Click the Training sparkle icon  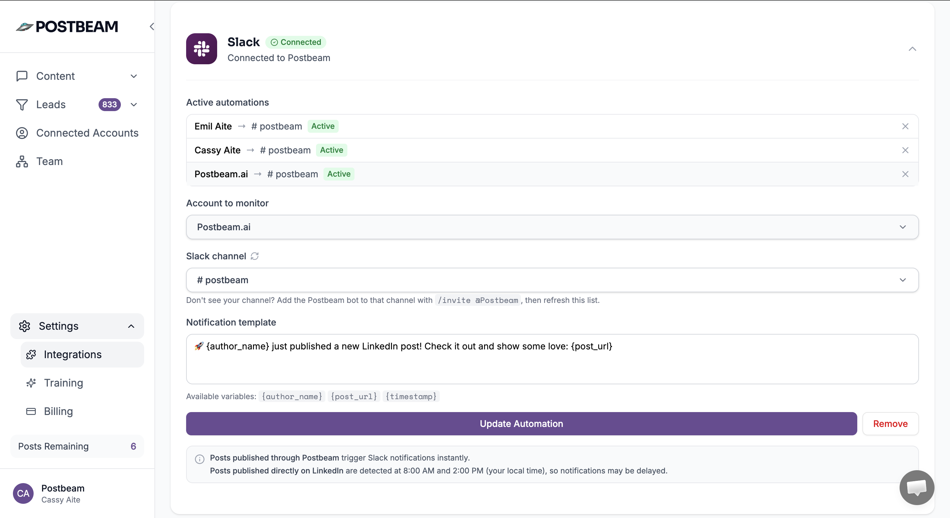pos(31,383)
